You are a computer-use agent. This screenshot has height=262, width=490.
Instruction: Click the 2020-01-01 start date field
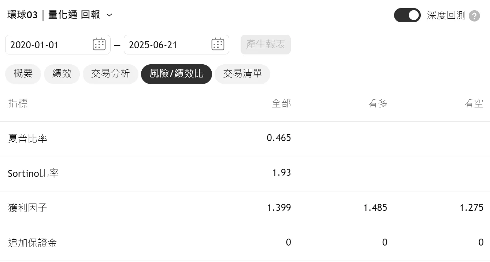[x=58, y=45]
